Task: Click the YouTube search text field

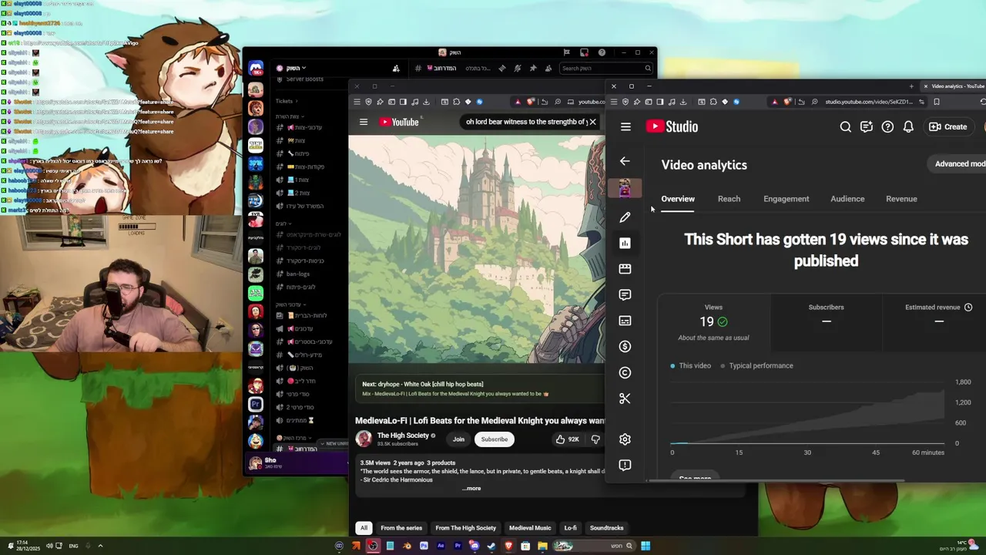Action: click(x=526, y=122)
